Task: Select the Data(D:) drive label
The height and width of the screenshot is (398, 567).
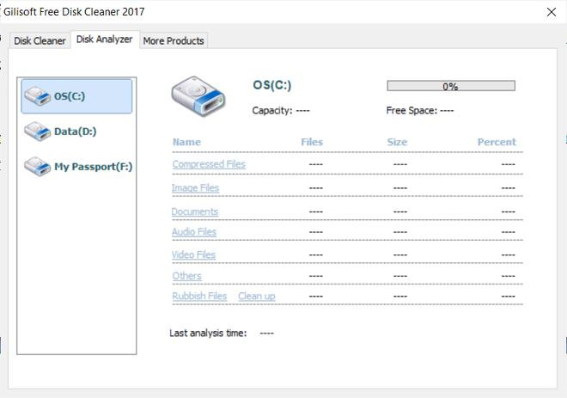Action: pyautogui.click(x=75, y=132)
